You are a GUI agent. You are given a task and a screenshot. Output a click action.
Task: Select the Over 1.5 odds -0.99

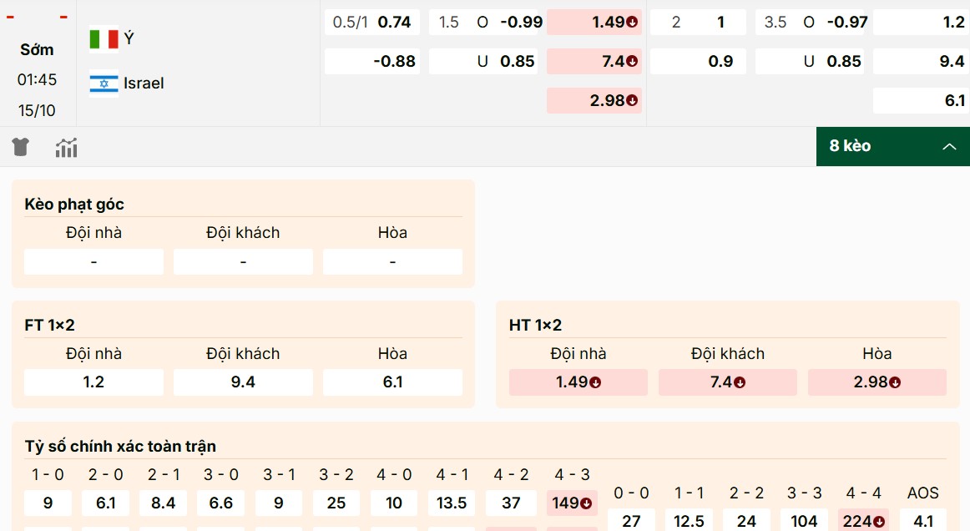(482, 22)
